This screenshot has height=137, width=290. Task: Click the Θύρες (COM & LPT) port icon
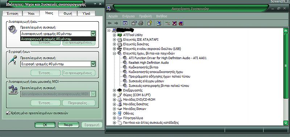120,95
